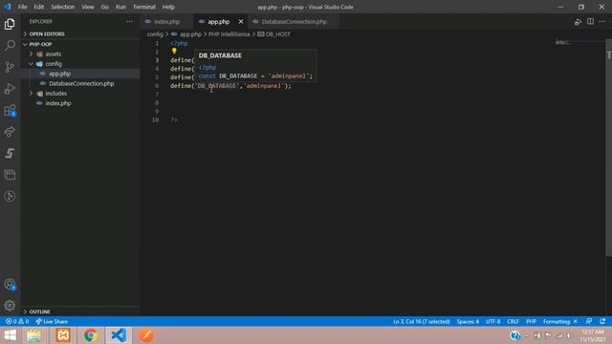Click the Ln 3, Col 16 position indicator

(x=421, y=321)
